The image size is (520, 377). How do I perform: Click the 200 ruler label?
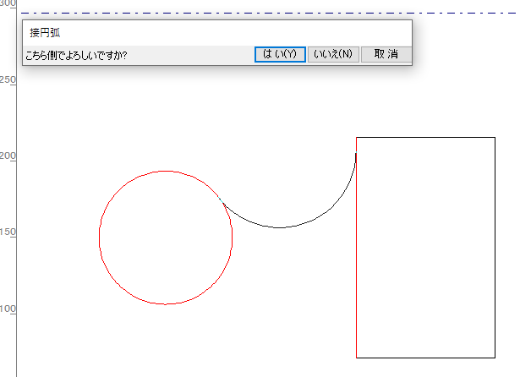[8, 156]
